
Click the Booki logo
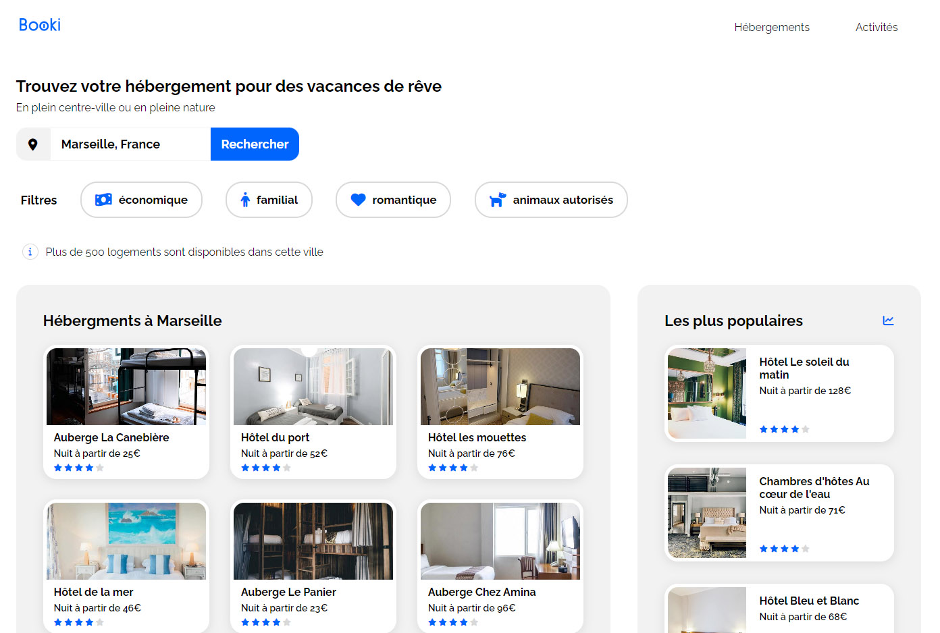click(40, 25)
